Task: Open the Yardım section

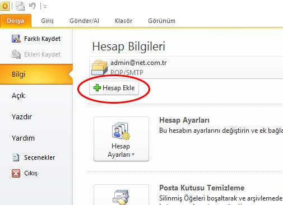Action: coord(23,138)
